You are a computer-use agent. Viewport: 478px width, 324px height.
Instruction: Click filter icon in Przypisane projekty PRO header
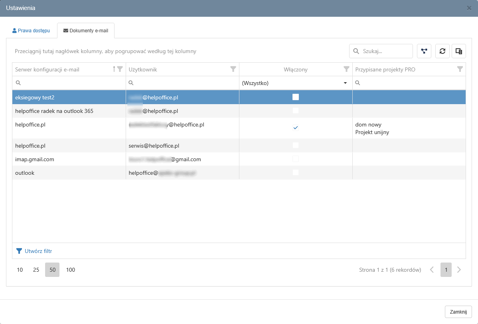[x=460, y=69]
